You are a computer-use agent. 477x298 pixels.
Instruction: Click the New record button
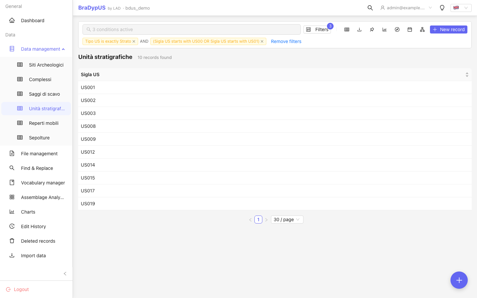pyautogui.click(x=449, y=29)
